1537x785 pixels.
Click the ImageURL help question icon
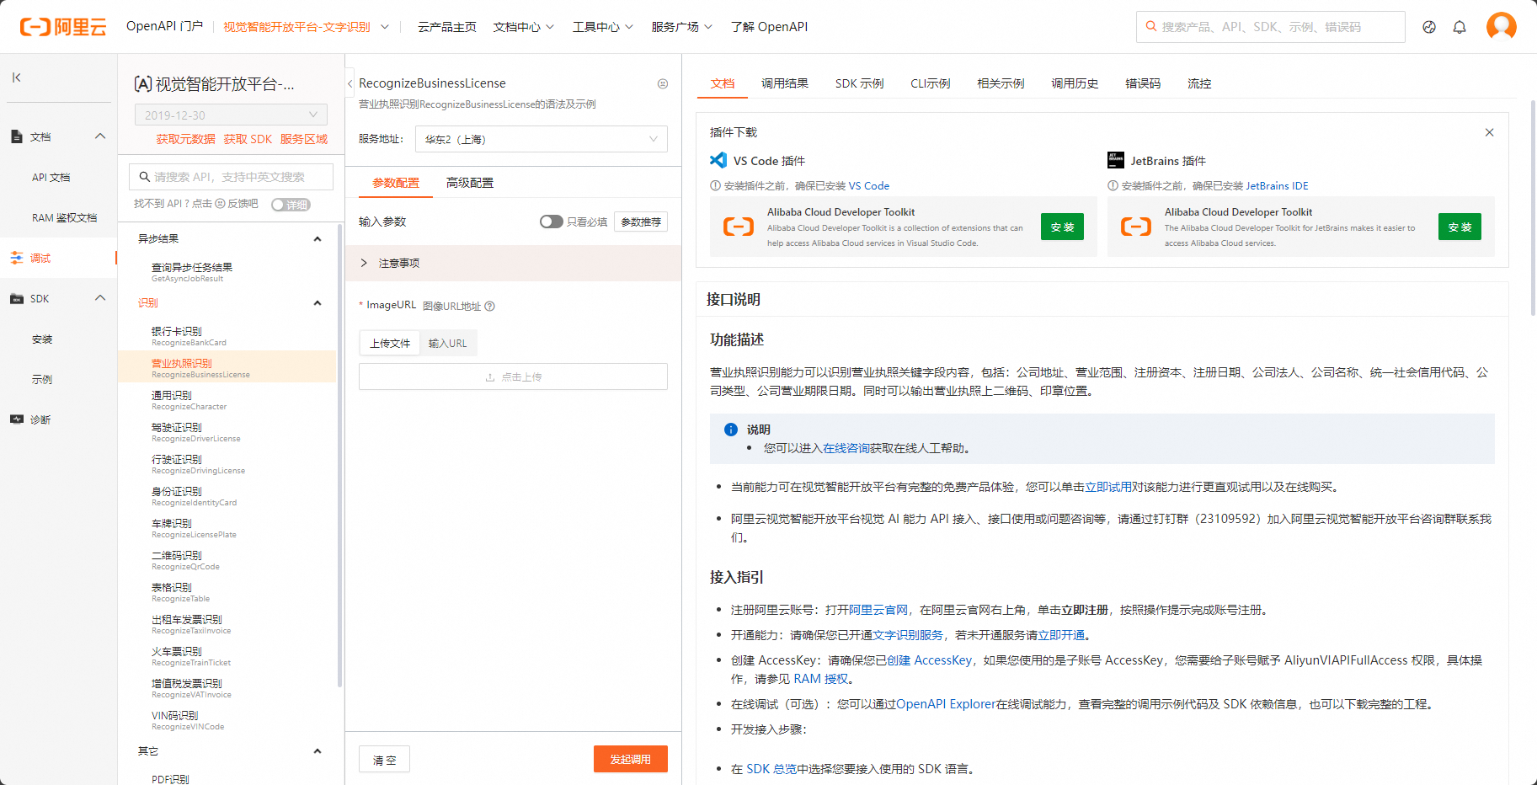490,307
